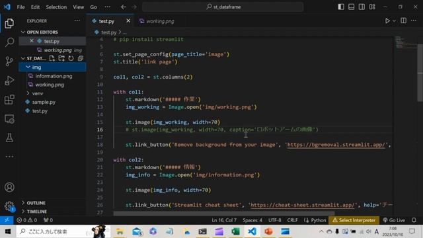
Task: Open the remote window indicator in status bar
Action: [7, 220]
